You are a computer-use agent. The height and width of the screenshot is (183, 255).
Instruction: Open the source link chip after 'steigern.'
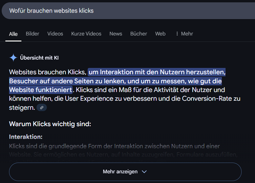tap(41, 108)
